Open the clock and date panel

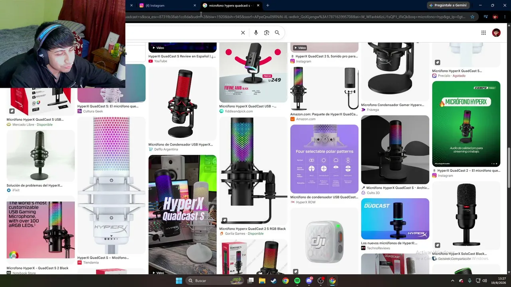pyautogui.click(x=499, y=281)
